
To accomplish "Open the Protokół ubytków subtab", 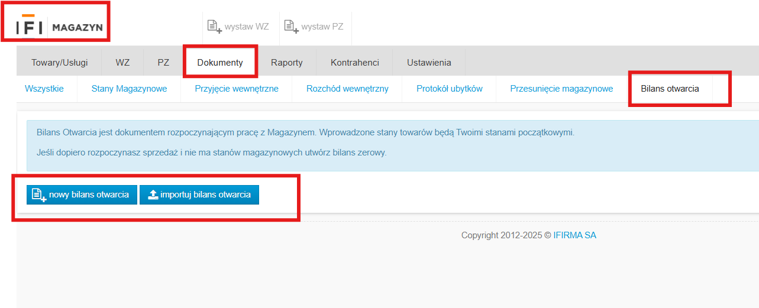I will tap(450, 89).
